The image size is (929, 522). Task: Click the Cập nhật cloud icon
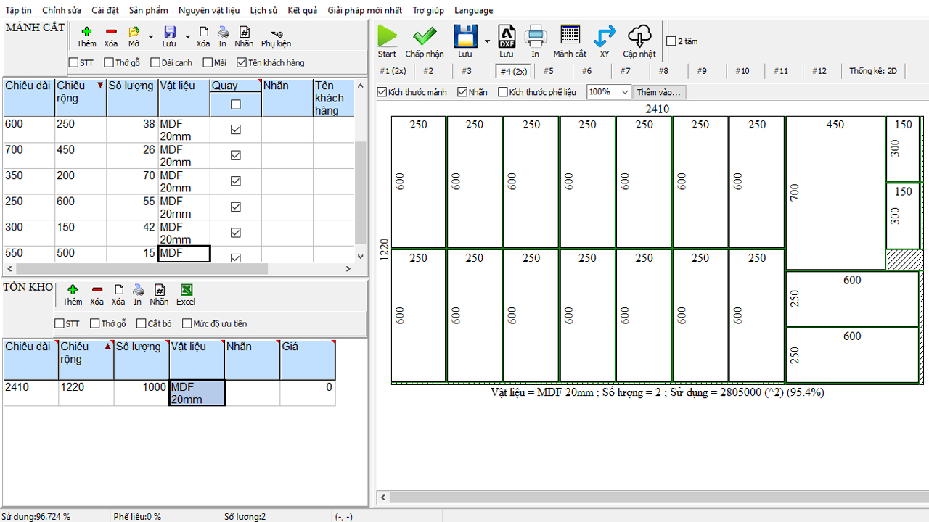(x=639, y=36)
